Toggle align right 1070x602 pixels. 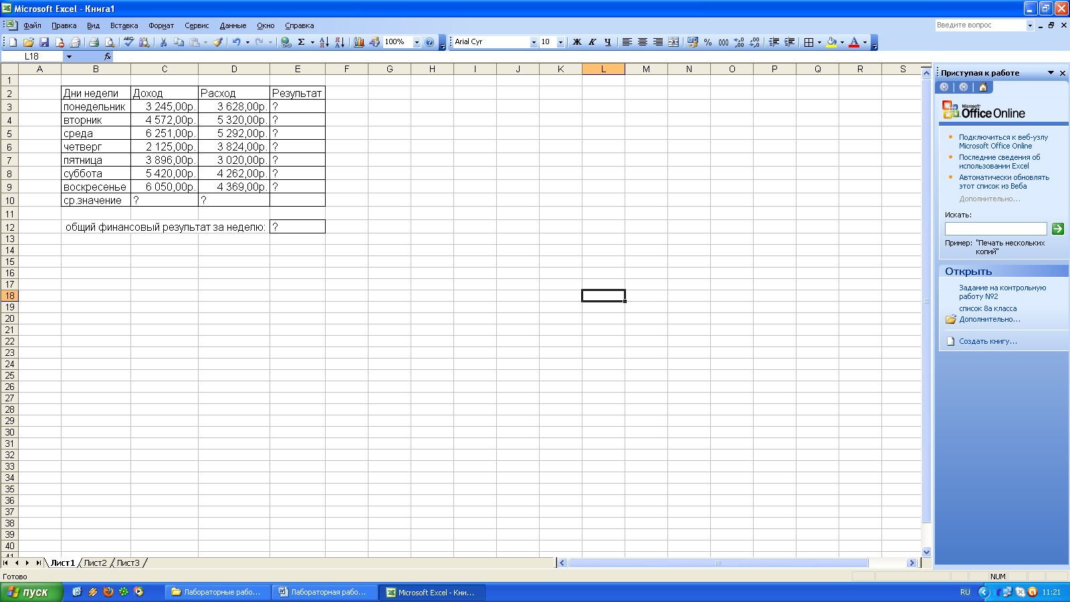tap(658, 42)
